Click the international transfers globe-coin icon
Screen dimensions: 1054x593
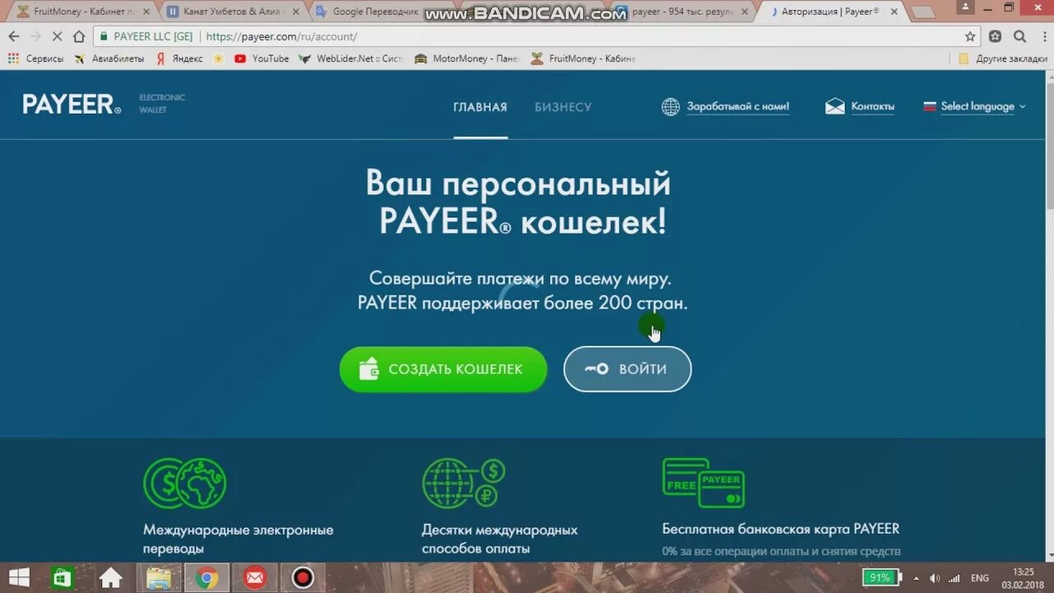click(184, 483)
